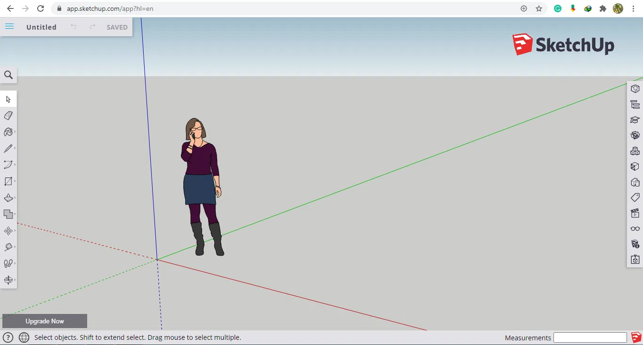This screenshot has width=643, height=345.
Task: Open the Components panel
Action: click(x=635, y=151)
